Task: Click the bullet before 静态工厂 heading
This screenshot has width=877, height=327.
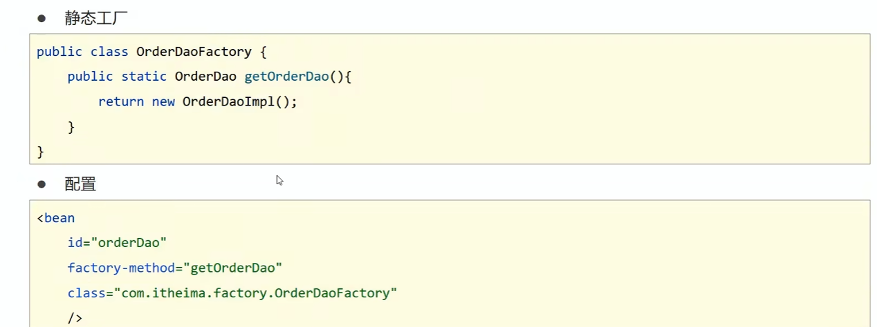Action: (41, 19)
